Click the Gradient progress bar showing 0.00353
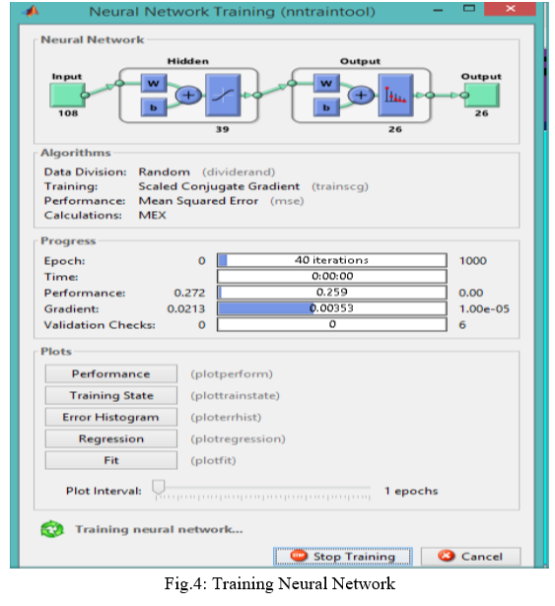 pos(332,308)
